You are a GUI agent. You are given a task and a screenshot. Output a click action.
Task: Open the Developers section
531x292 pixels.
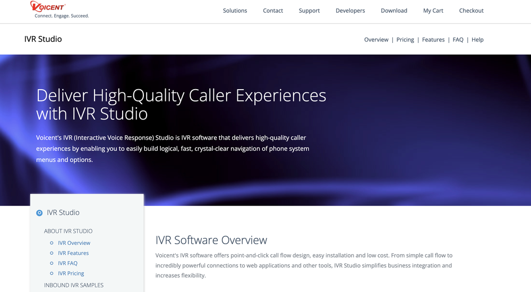point(350,11)
